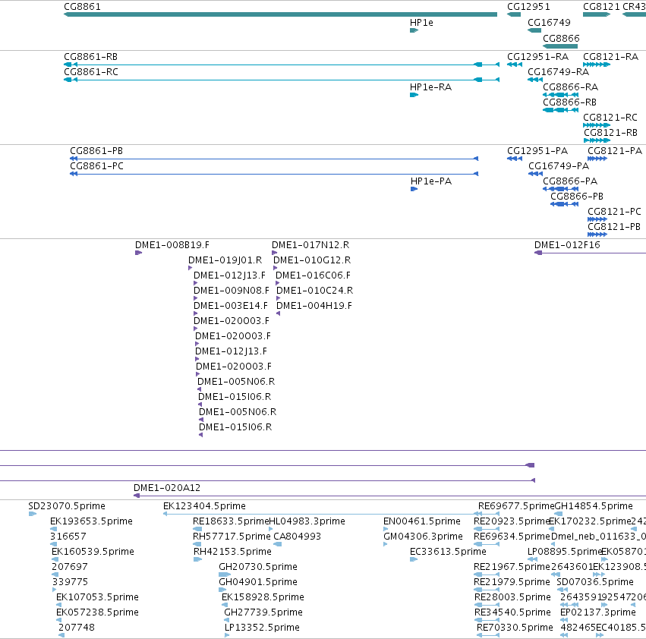
Task: Pick the CG16749 gene label
Action: click(549, 23)
